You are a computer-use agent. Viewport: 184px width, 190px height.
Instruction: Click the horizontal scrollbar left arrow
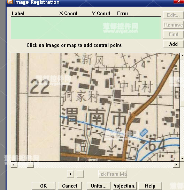click(x=14, y=165)
